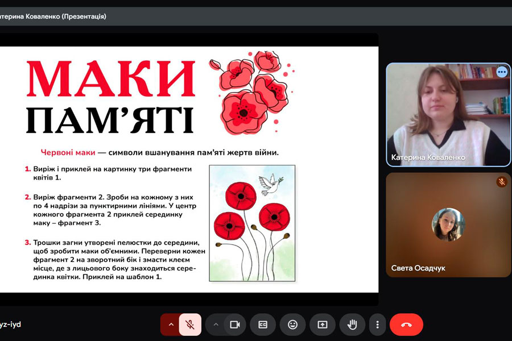512x341 pixels.
Task: Expand the microphone audio settings arrow
Action: pos(170,325)
